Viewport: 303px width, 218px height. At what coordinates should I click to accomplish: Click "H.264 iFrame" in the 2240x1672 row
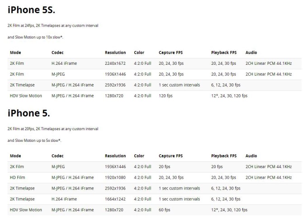64,63
